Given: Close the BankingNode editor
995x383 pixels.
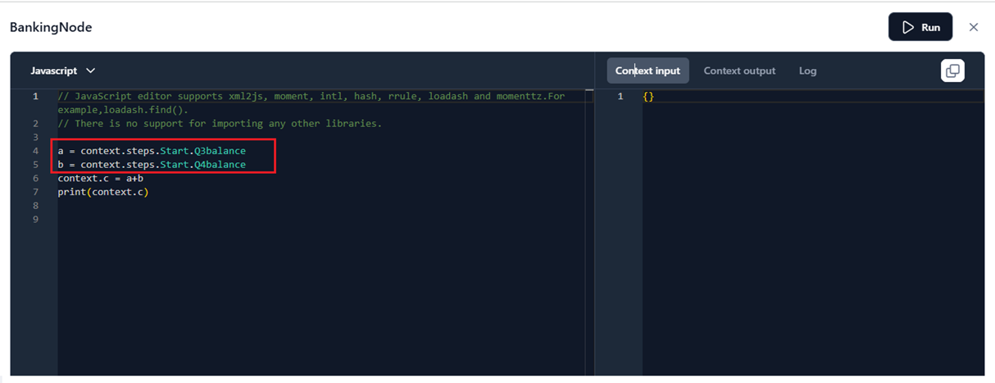Looking at the screenshot, I should [974, 27].
